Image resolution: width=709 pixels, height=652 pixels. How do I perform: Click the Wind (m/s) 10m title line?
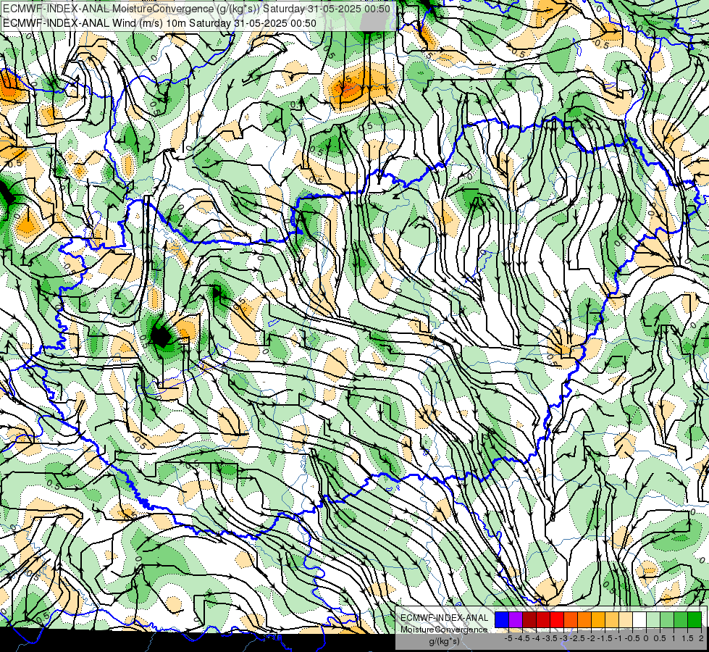[159, 23]
